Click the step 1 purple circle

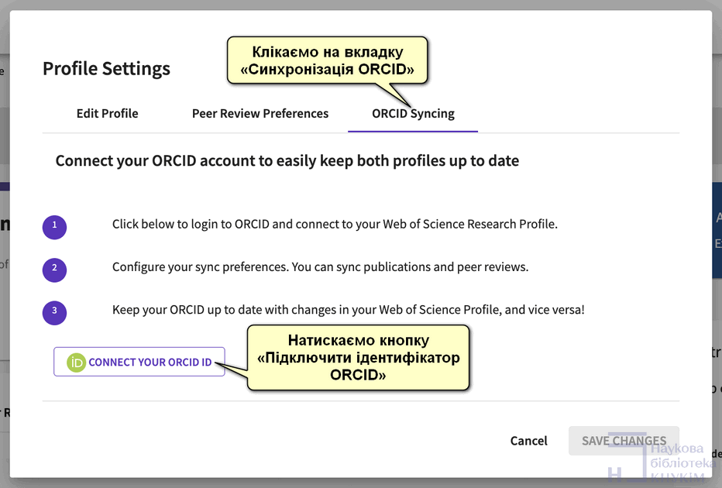tap(54, 227)
